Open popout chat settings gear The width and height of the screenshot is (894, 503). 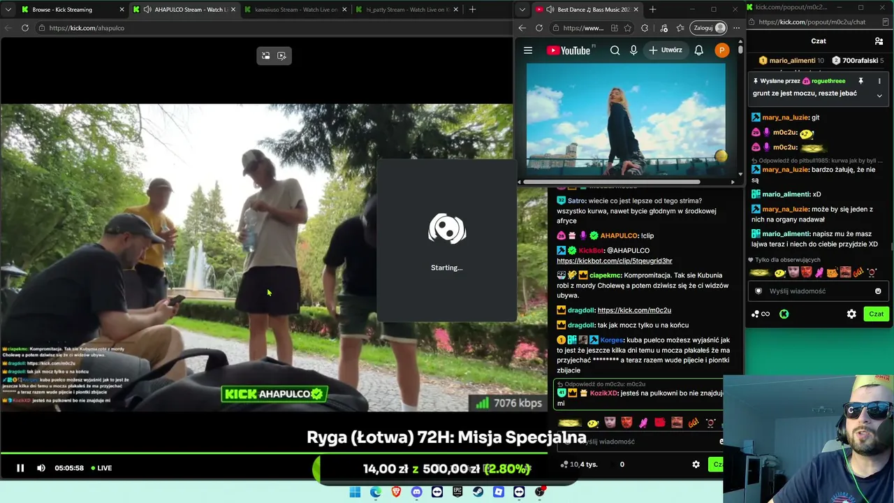click(851, 314)
